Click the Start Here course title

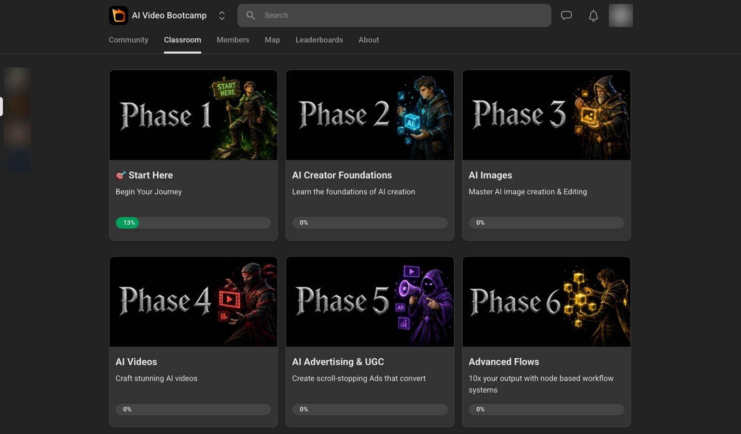151,176
